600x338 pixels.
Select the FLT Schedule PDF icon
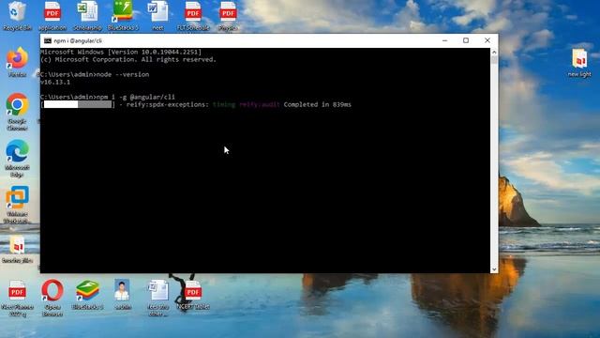pyautogui.click(x=193, y=15)
